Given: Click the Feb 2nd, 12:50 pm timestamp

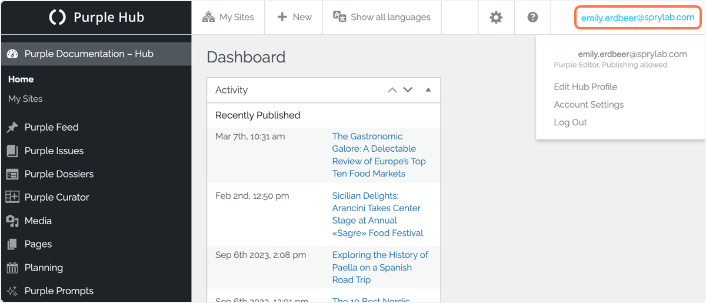Looking at the screenshot, I should pyautogui.click(x=252, y=196).
